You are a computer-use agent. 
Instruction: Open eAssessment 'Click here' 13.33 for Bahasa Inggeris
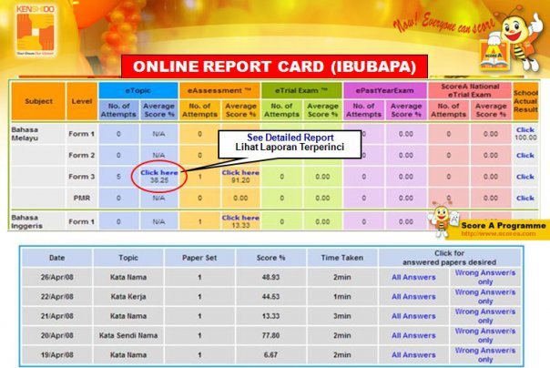(239, 221)
